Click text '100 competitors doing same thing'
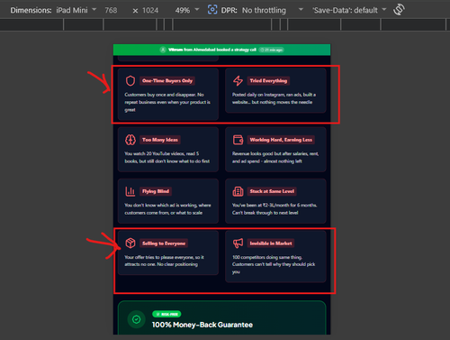The height and width of the screenshot is (340, 450). (x=267, y=257)
